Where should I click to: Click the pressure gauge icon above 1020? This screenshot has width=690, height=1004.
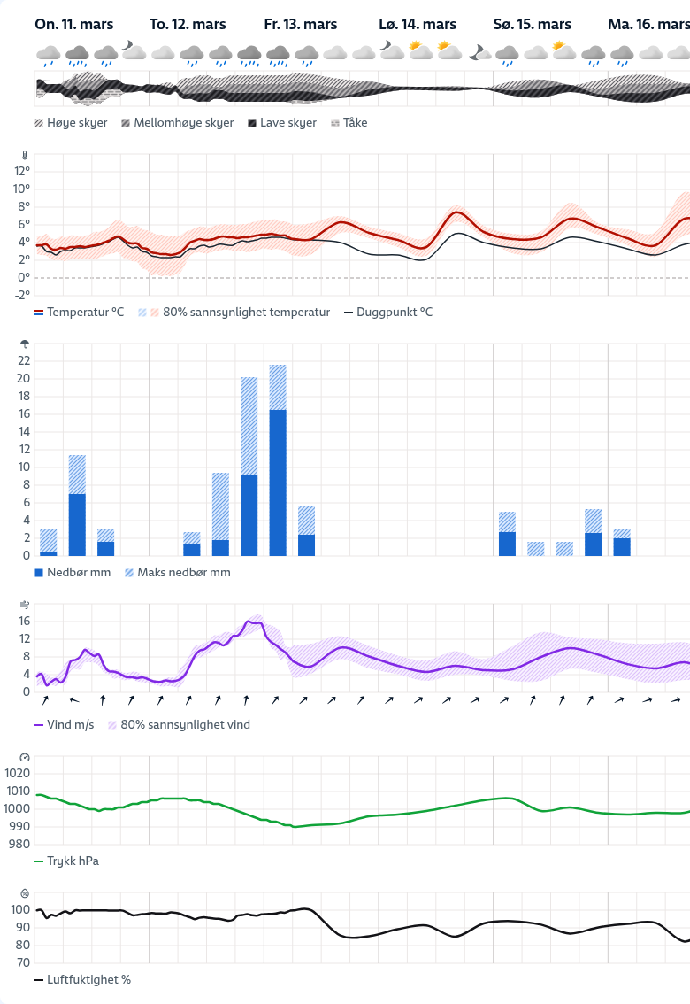25,757
